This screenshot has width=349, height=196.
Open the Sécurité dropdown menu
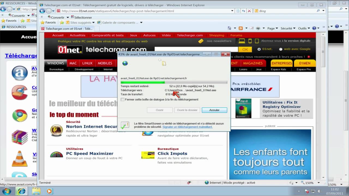288,28
